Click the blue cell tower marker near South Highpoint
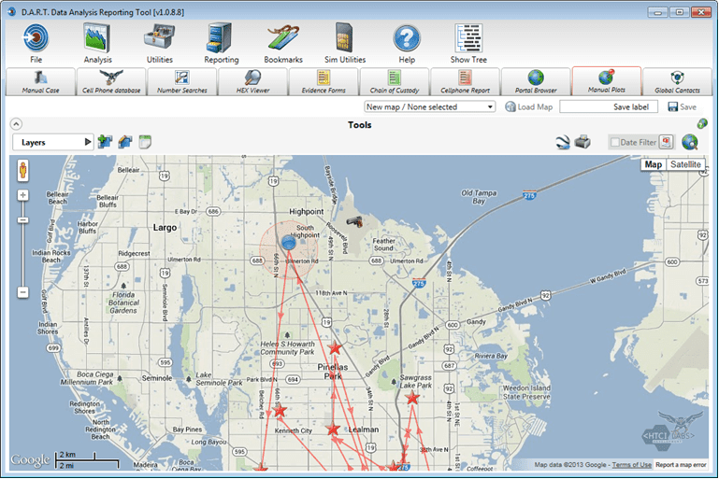719x479 pixels. [x=288, y=242]
